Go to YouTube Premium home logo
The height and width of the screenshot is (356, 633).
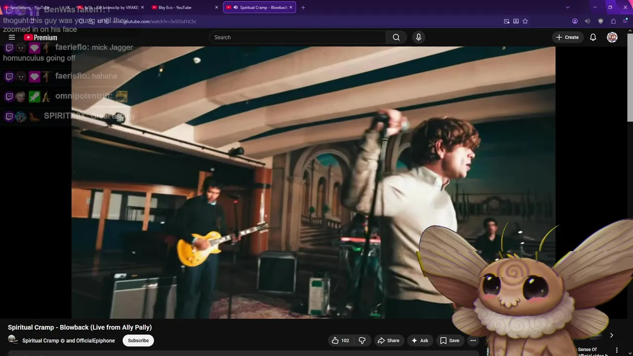click(x=41, y=38)
